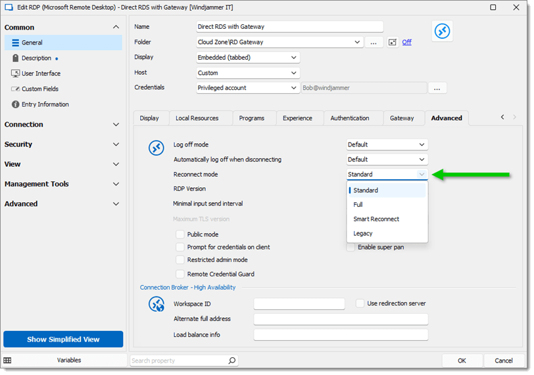Toggle Use redirection server checkbox
Viewport: 534px width, 375px height.
[360, 303]
